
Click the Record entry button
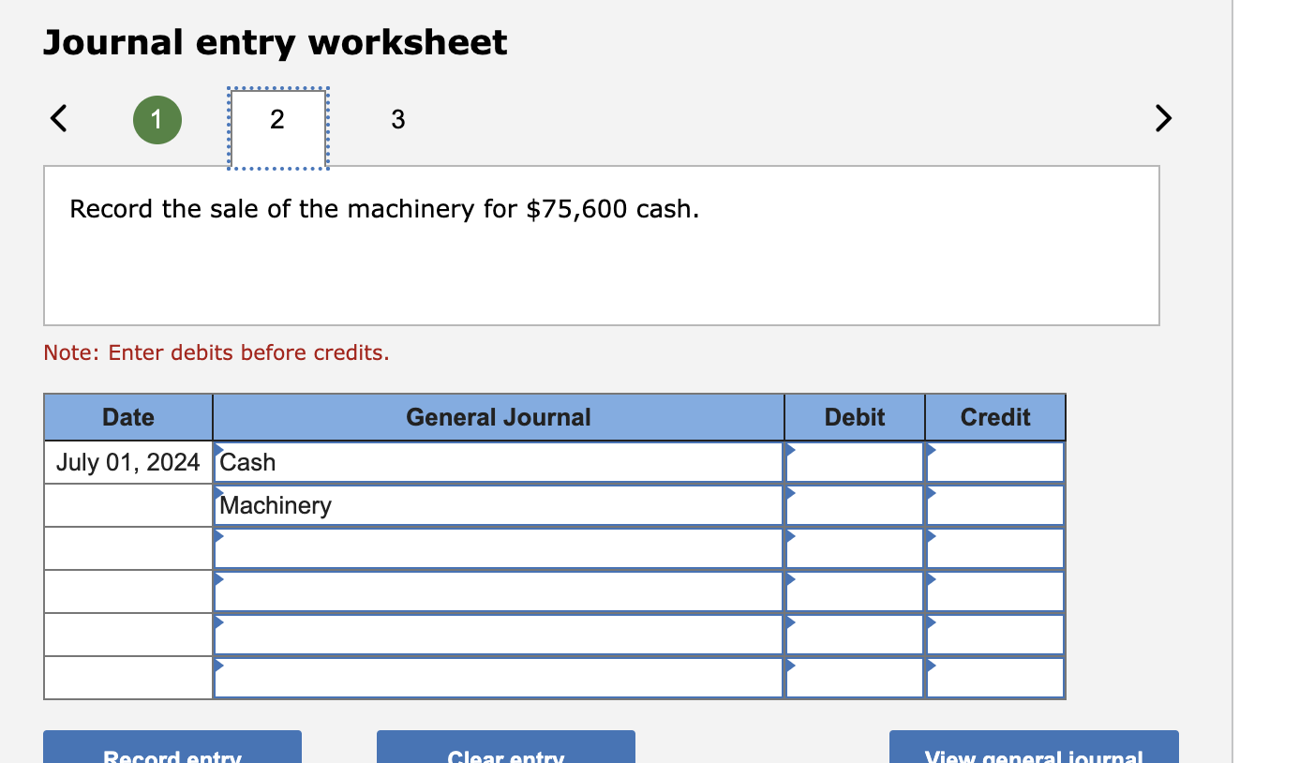(x=172, y=750)
